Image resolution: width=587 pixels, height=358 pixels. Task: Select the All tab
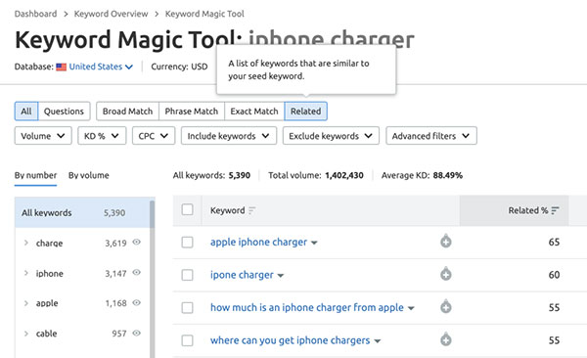(26, 112)
